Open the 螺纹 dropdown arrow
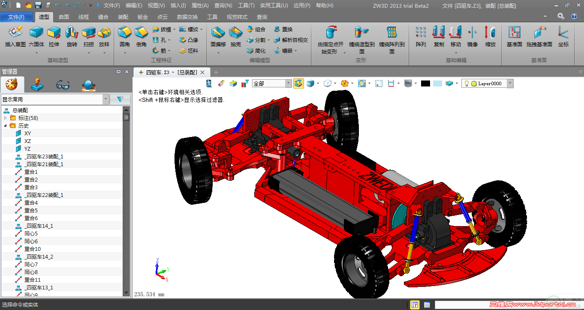The image size is (584, 310). click(x=202, y=30)
